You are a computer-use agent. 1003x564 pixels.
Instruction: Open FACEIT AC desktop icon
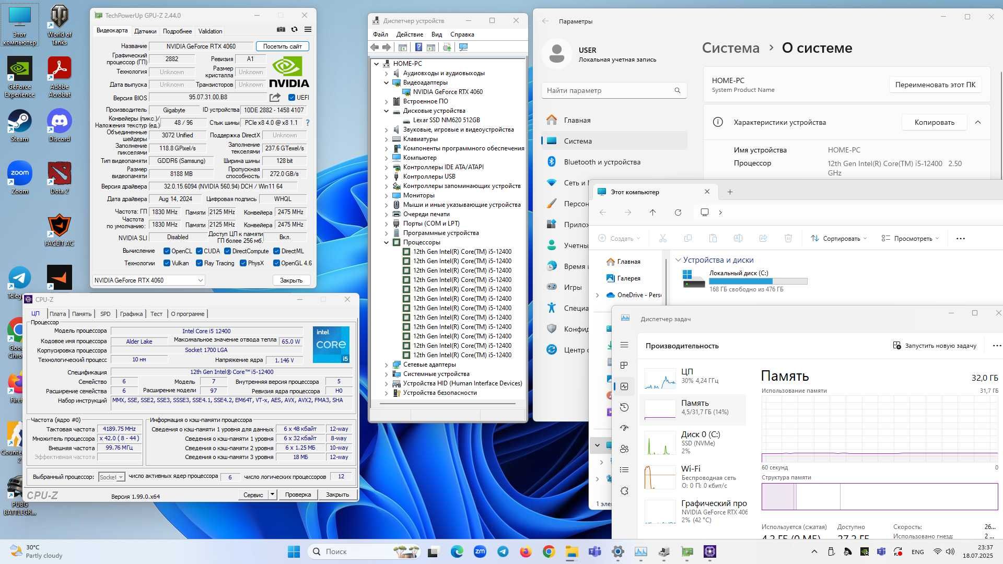pos(59,230)
